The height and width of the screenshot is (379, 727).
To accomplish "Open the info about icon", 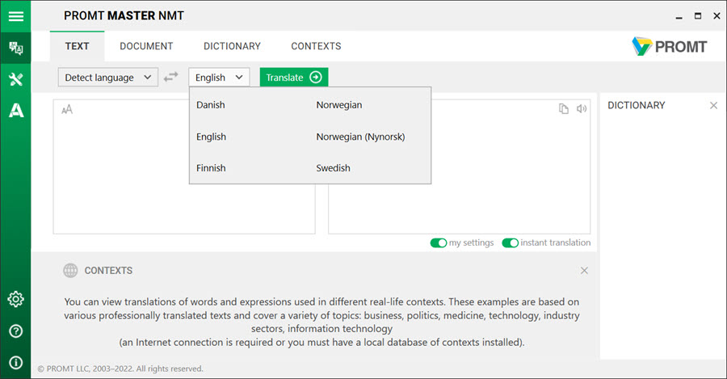I will [16, 362].
